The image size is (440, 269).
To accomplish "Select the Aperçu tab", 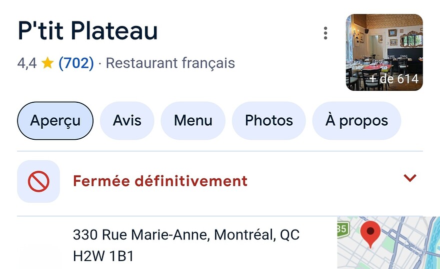I will [x=55, y=120].
